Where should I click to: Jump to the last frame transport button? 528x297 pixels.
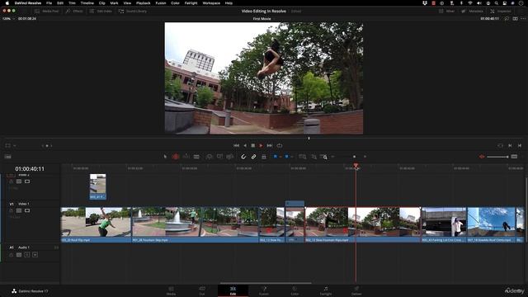click(x=270, y=145)
